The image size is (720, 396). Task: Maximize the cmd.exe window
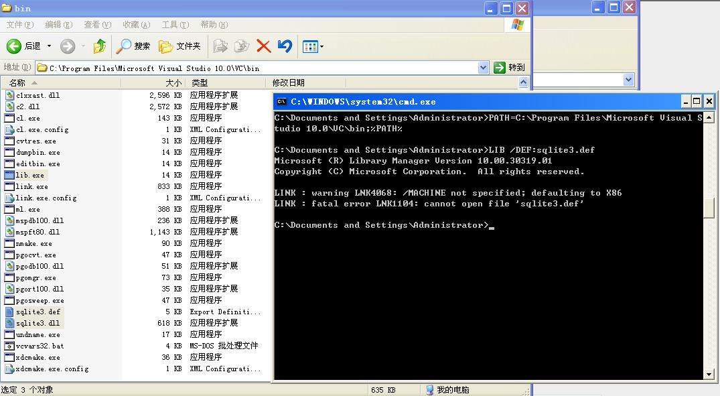[x=697, y=101]
